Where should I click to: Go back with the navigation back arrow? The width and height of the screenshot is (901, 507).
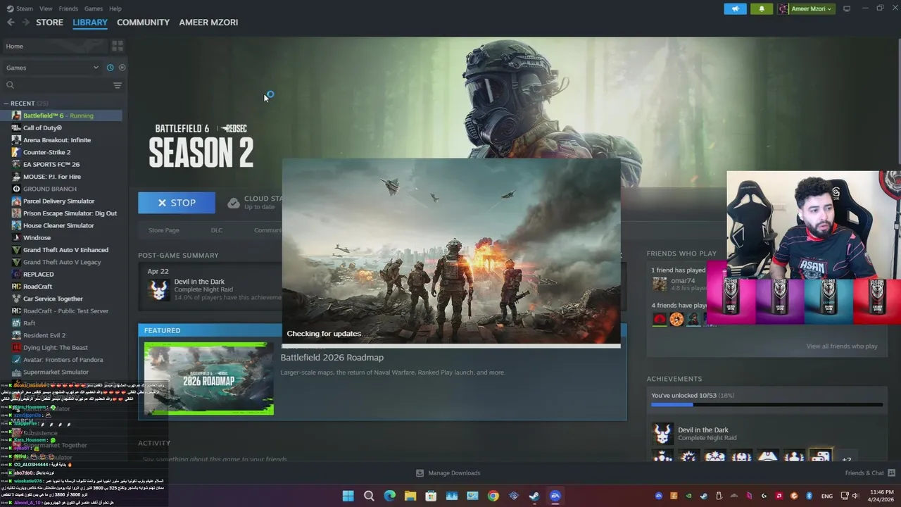click(x=11, y=23)
